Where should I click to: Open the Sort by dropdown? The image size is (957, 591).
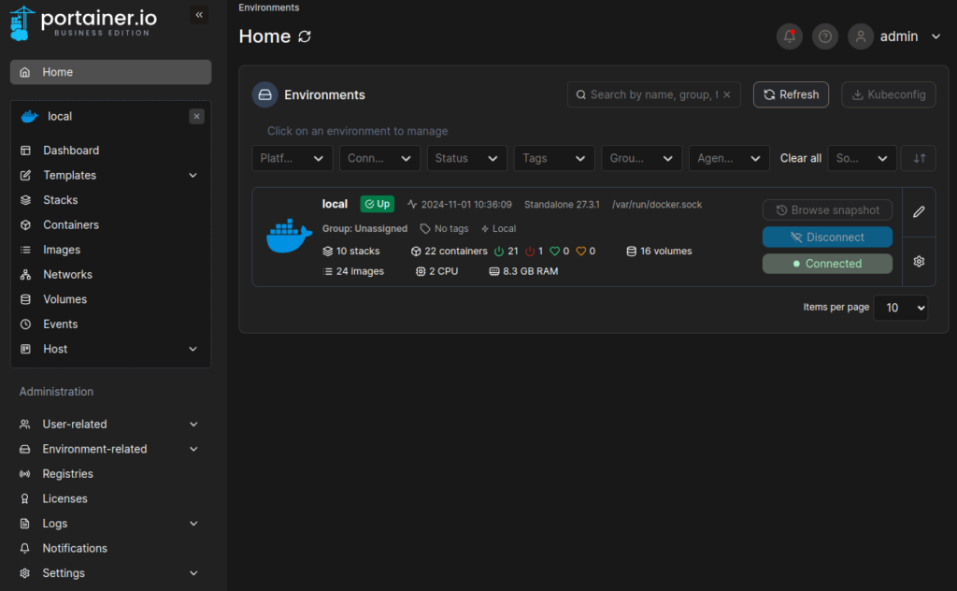point(862,158)
